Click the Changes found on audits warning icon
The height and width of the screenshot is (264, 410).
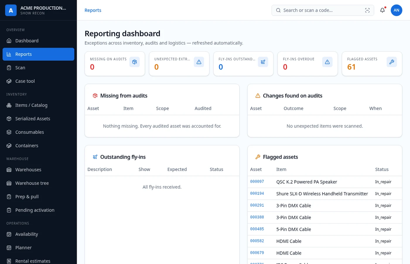click(x=258, y=96)
